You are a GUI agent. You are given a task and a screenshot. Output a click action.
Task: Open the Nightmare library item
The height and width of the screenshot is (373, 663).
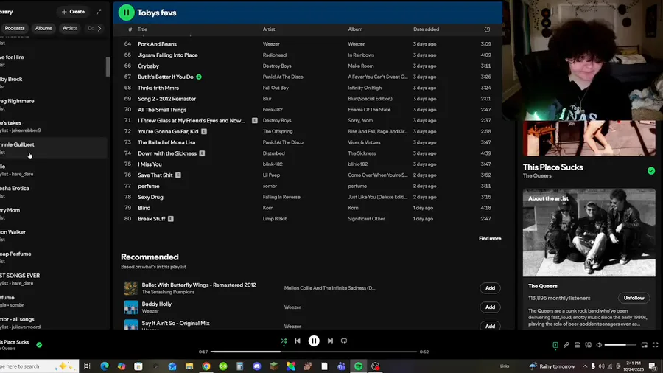click(54, 105)
